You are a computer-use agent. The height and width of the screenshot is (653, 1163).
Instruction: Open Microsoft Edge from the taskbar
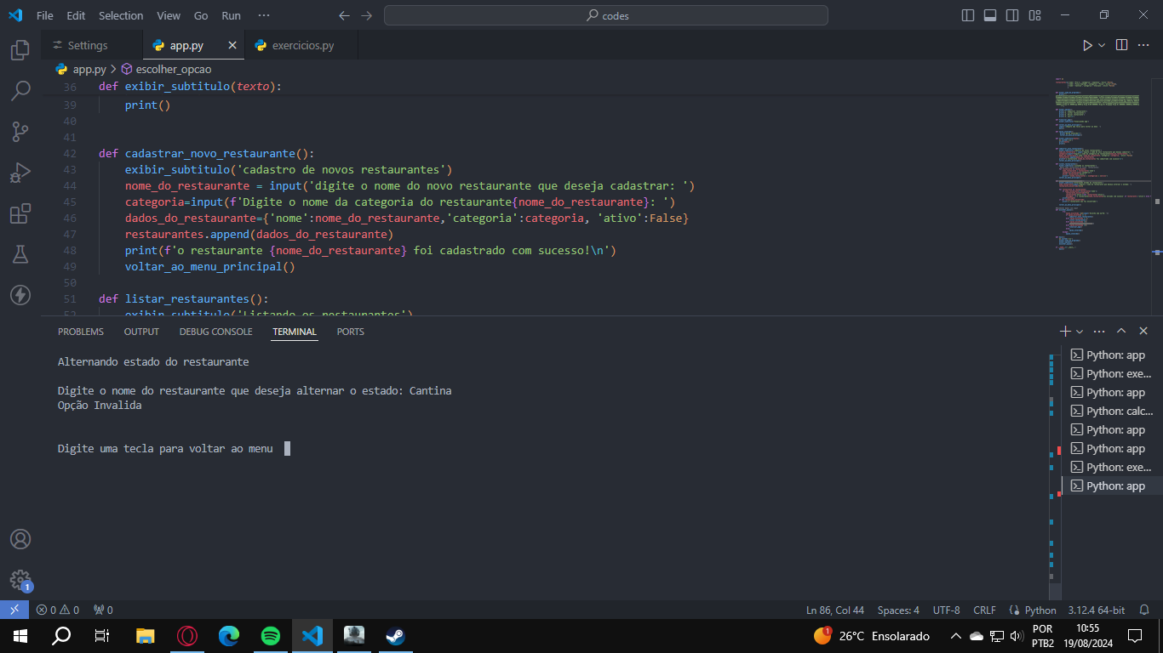pyautogui.click(x=229, y=636)
